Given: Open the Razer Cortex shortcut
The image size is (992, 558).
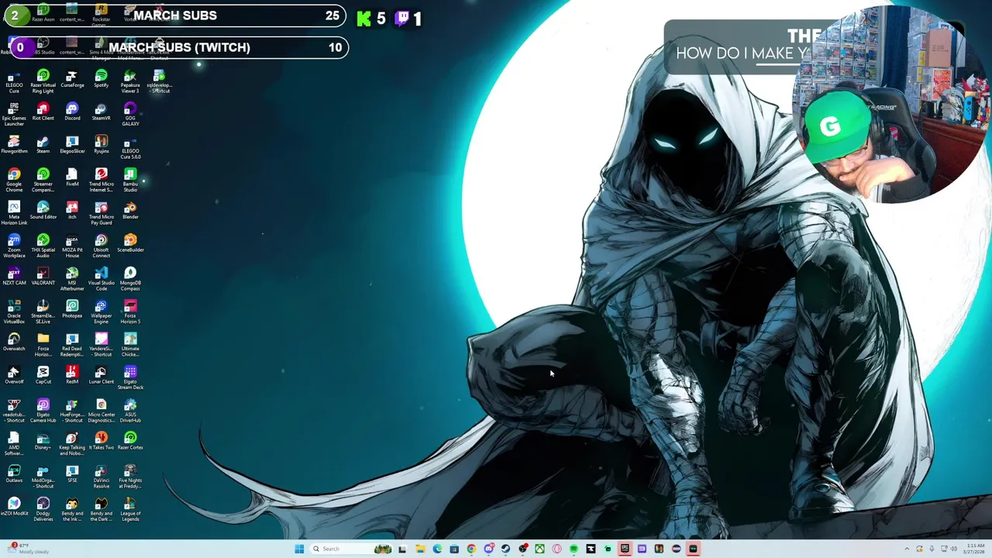Looking at the screenshot, I should click(x=130, y=441).
